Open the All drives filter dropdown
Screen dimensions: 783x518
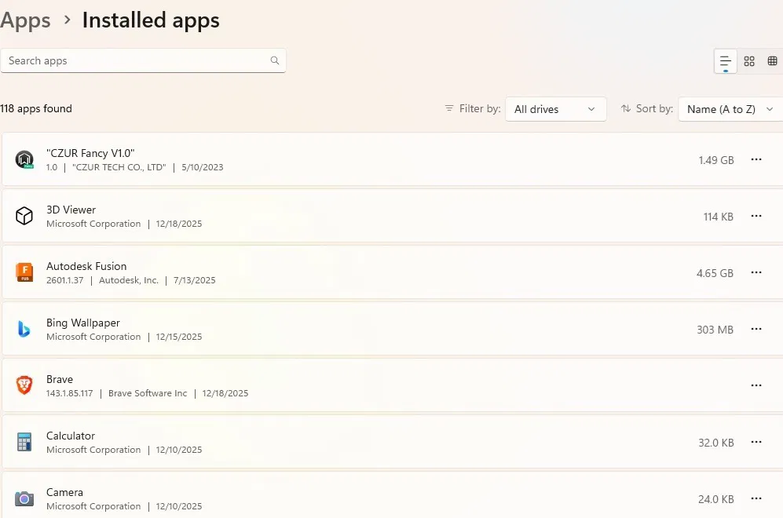coord(555,109)
